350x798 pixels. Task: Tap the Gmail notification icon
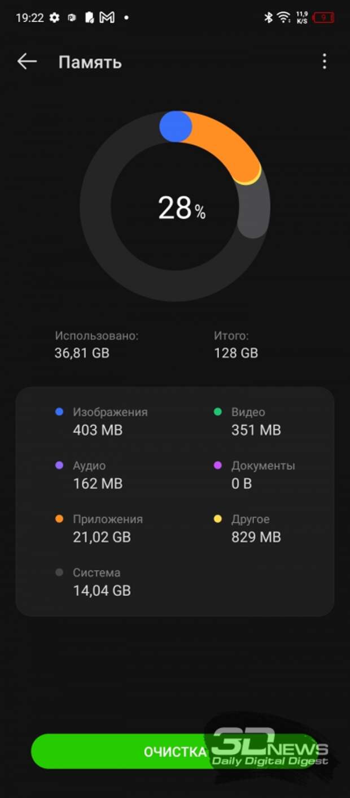107,18
